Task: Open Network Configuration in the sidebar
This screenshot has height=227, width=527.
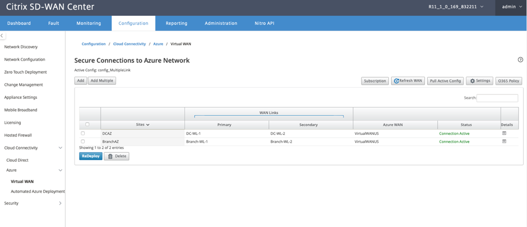Action: 25,60
